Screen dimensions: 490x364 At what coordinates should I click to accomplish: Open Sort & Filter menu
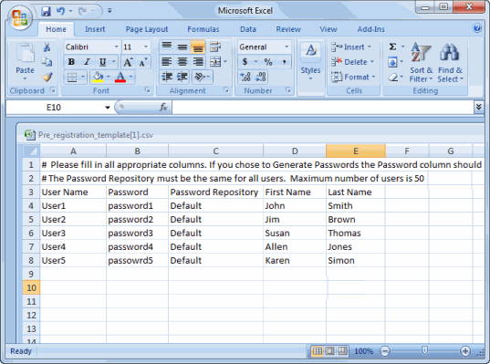421,62
